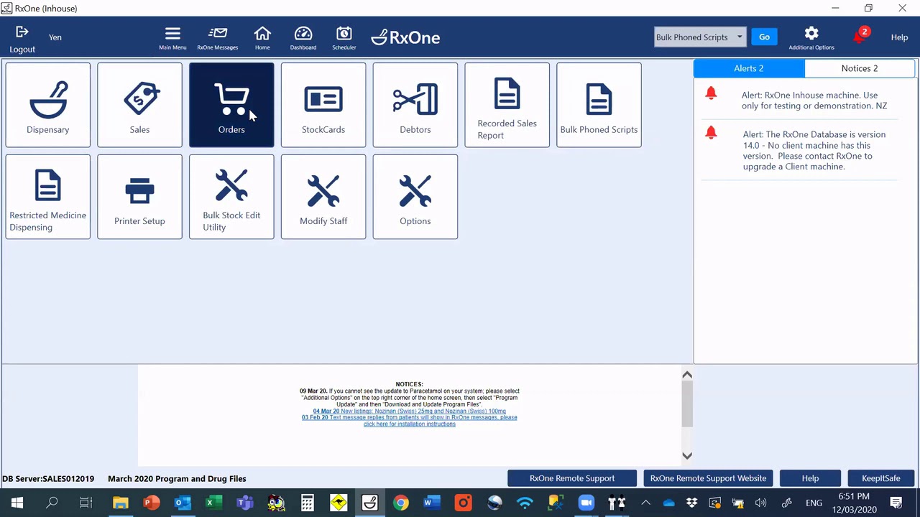Switch to the Alerts 2 tab
920x517 pixels.
click(x=749, y=68)
